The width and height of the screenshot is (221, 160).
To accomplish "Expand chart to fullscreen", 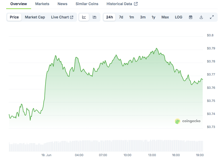I will (x=212, y=17).
